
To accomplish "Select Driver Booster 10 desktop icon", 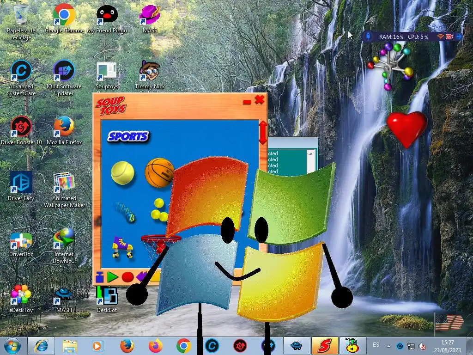I will tap(21, 130).
